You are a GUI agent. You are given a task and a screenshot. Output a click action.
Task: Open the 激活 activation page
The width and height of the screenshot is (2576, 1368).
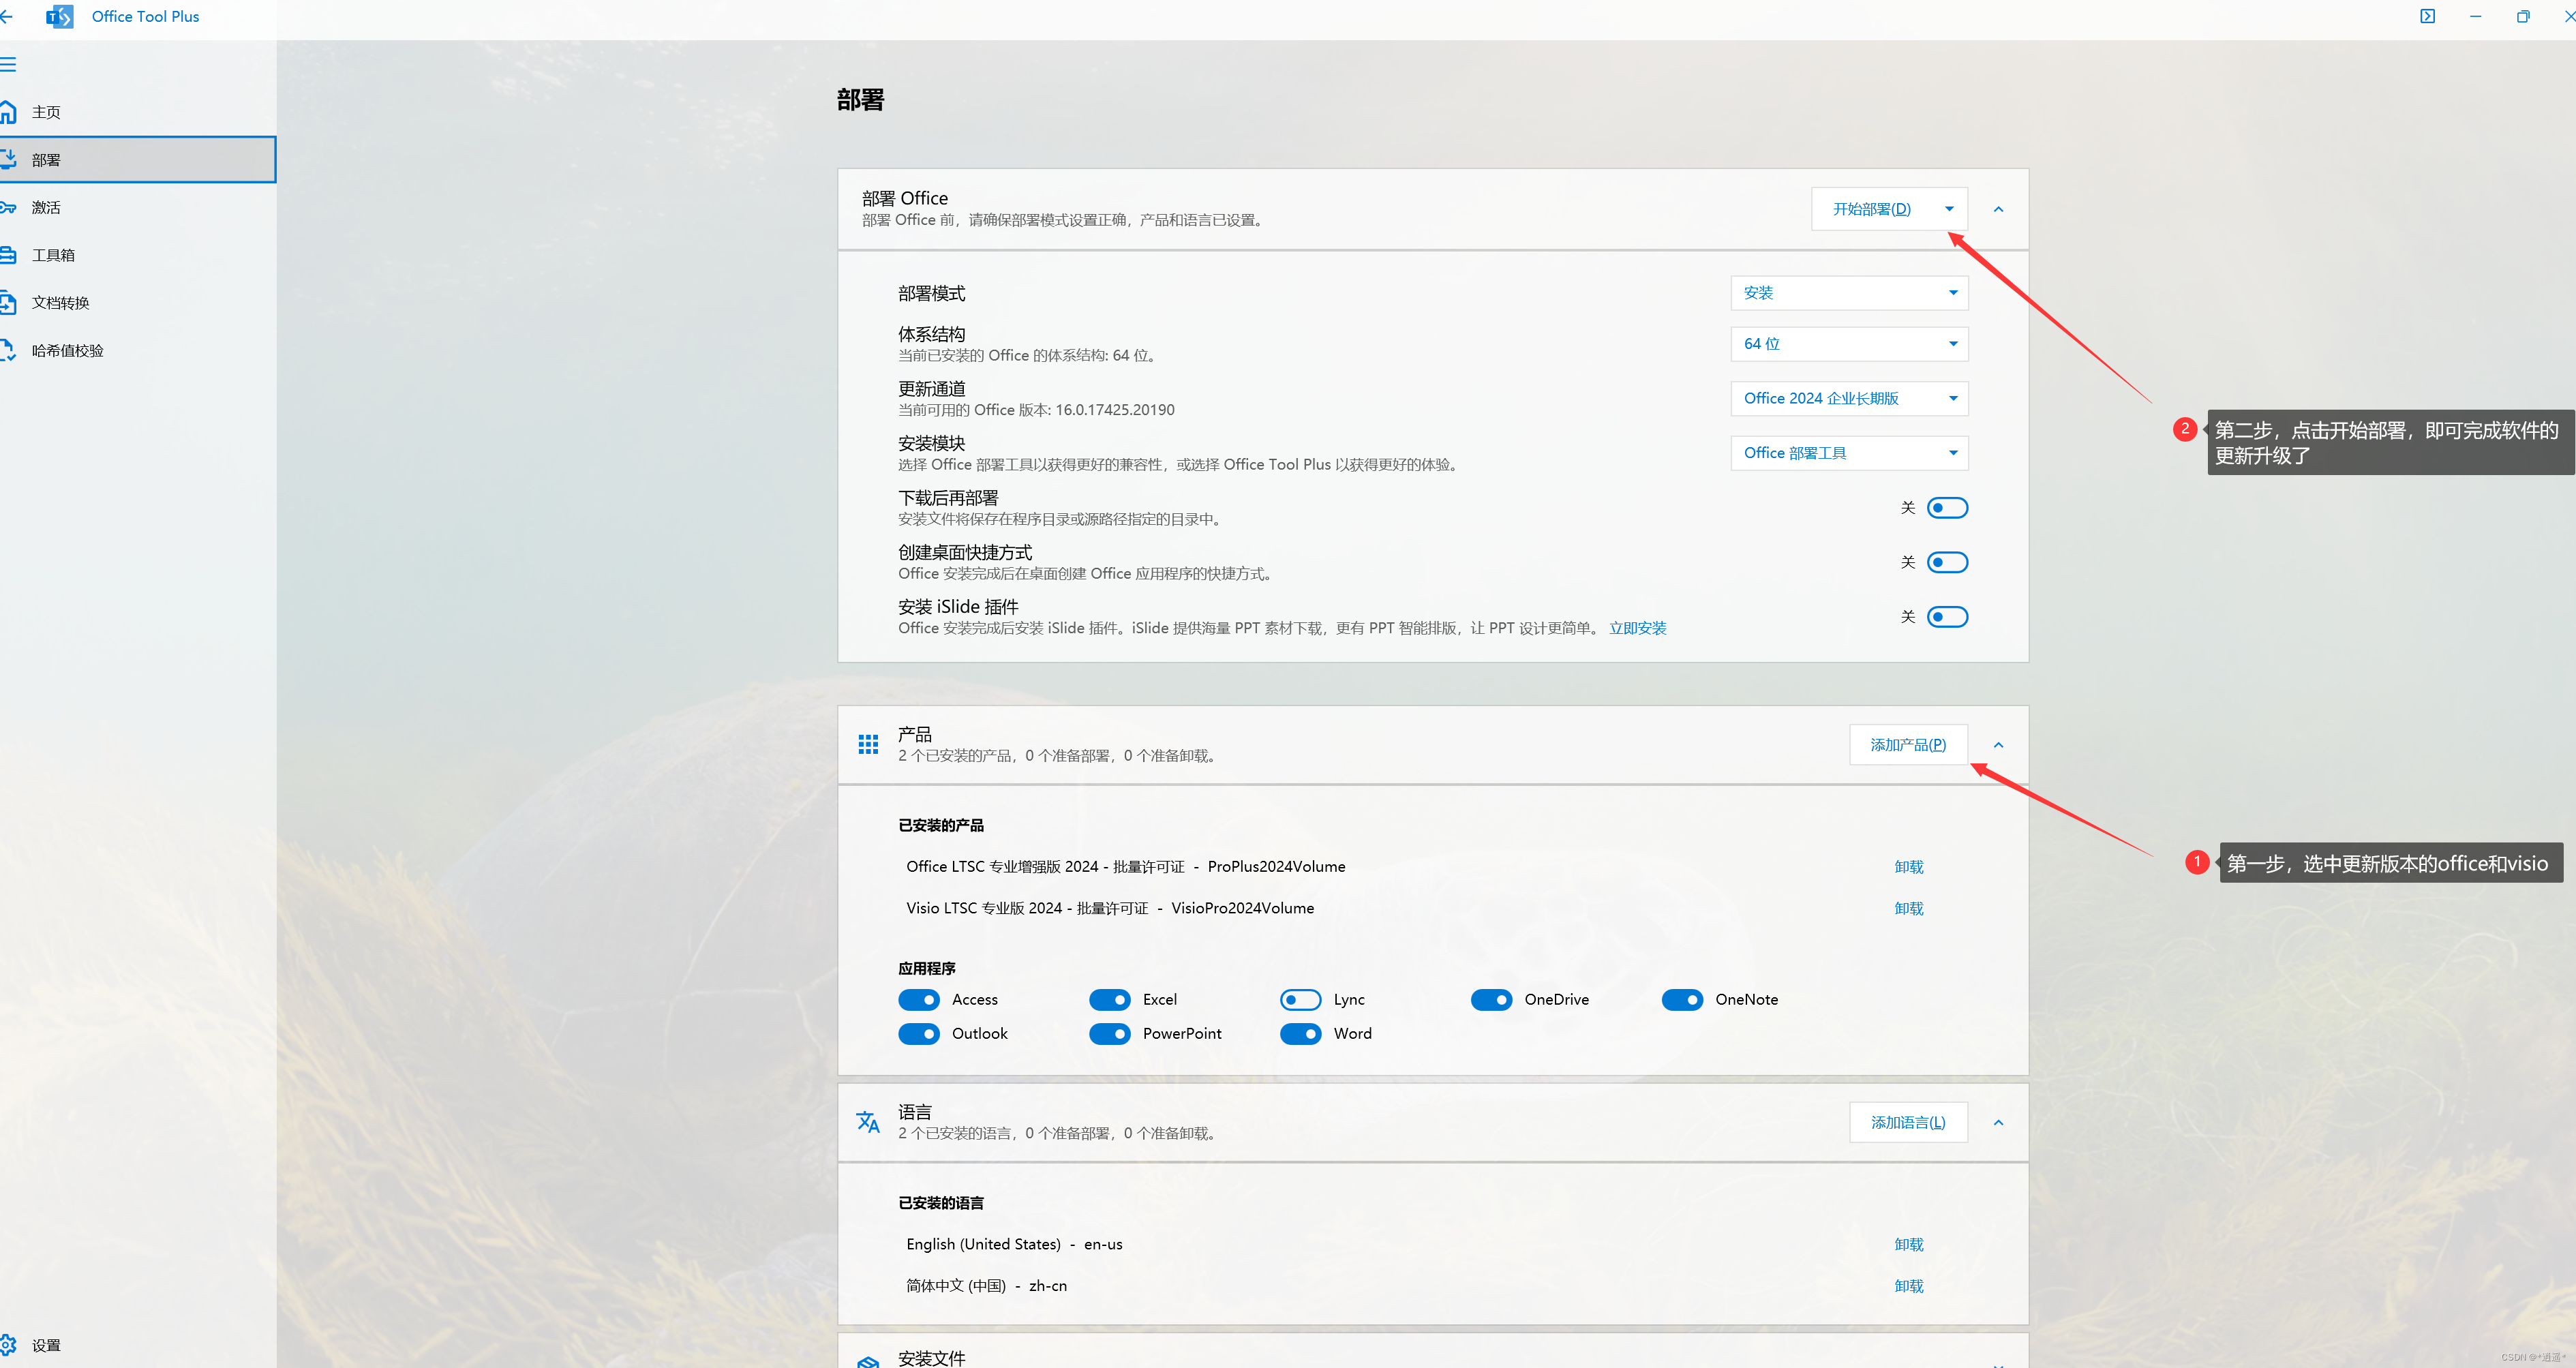138,207
